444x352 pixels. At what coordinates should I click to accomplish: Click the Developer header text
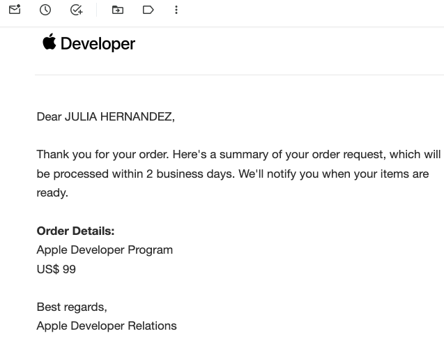click(98, 44)
